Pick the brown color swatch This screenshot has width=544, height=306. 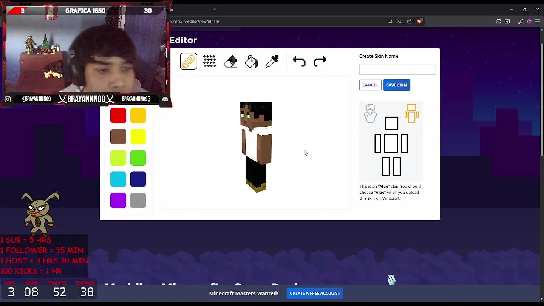(x=118, y=137)
